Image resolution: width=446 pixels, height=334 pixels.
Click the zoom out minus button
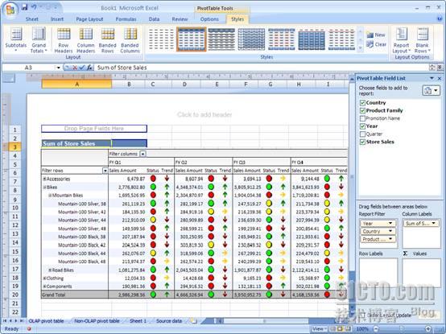point(376,329)
